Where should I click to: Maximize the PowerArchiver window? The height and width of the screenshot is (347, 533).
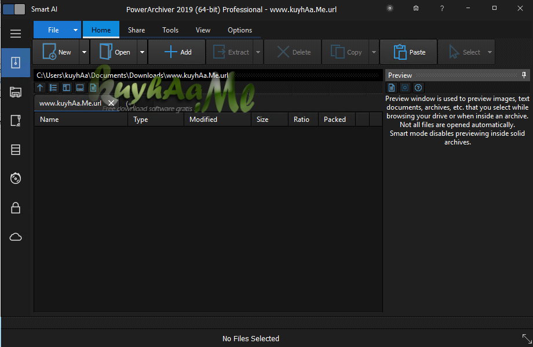(x=494, y=8)
